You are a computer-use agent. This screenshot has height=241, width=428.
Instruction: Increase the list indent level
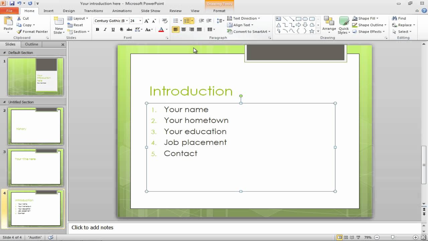click(208, 21)
